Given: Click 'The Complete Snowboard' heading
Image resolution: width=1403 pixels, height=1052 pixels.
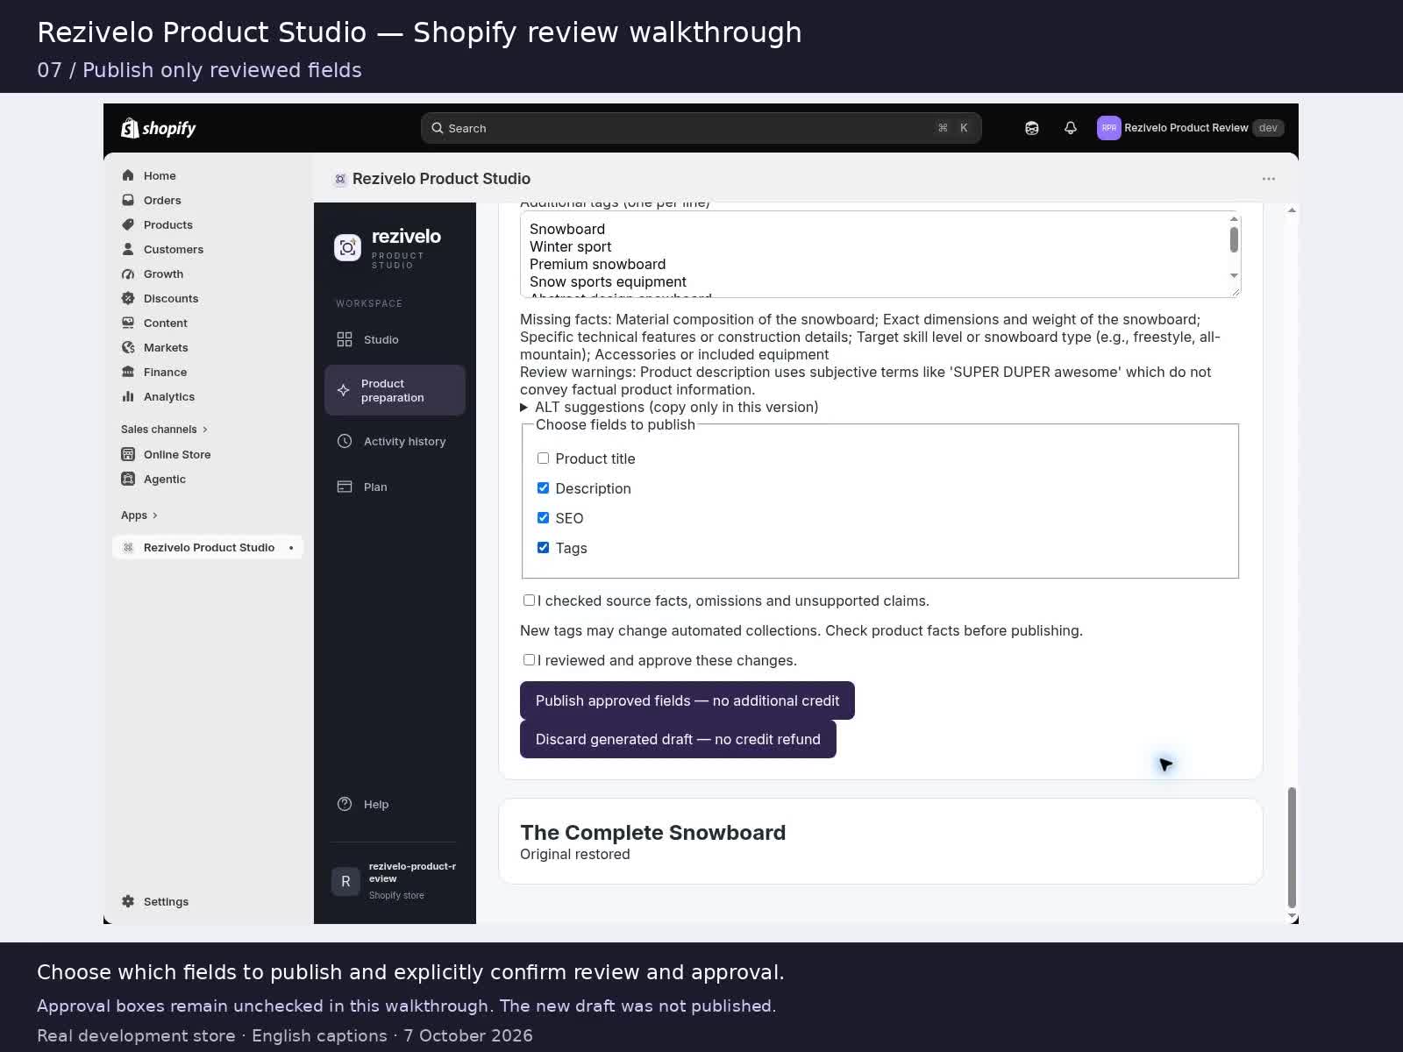Looking at the screenshot, I should 652,833.
